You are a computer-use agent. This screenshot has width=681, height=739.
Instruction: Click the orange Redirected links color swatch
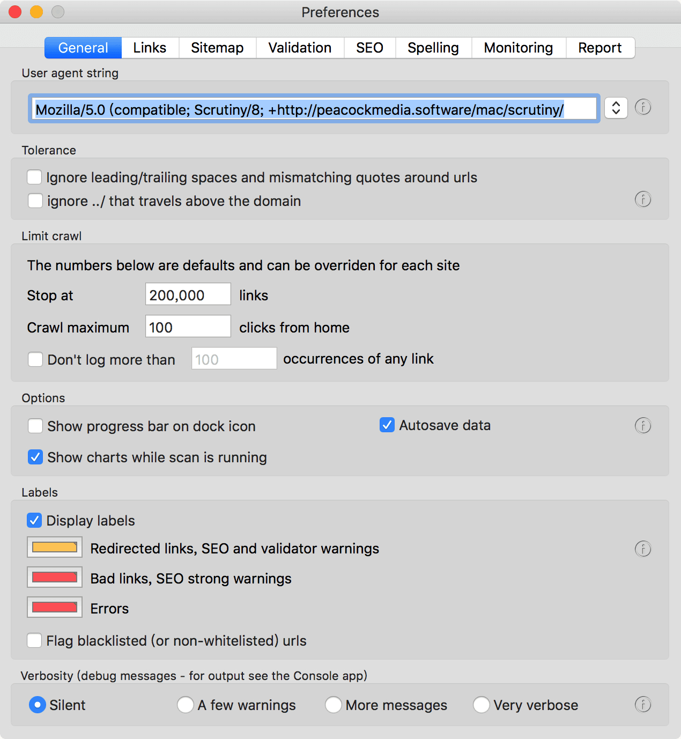tap(55, 548)
